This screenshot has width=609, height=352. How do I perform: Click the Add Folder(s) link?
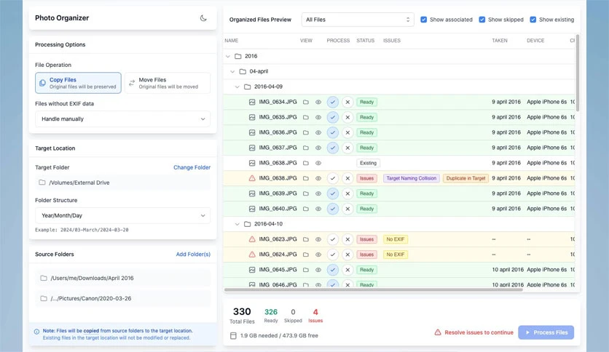point(193,255)
